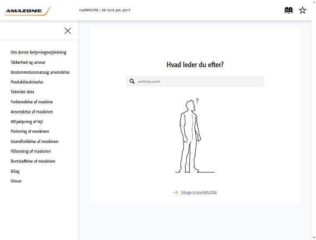Select Afhjælpning af fejl entry
This screenshot has width=316, height=240.
click(x=27, y=121)
